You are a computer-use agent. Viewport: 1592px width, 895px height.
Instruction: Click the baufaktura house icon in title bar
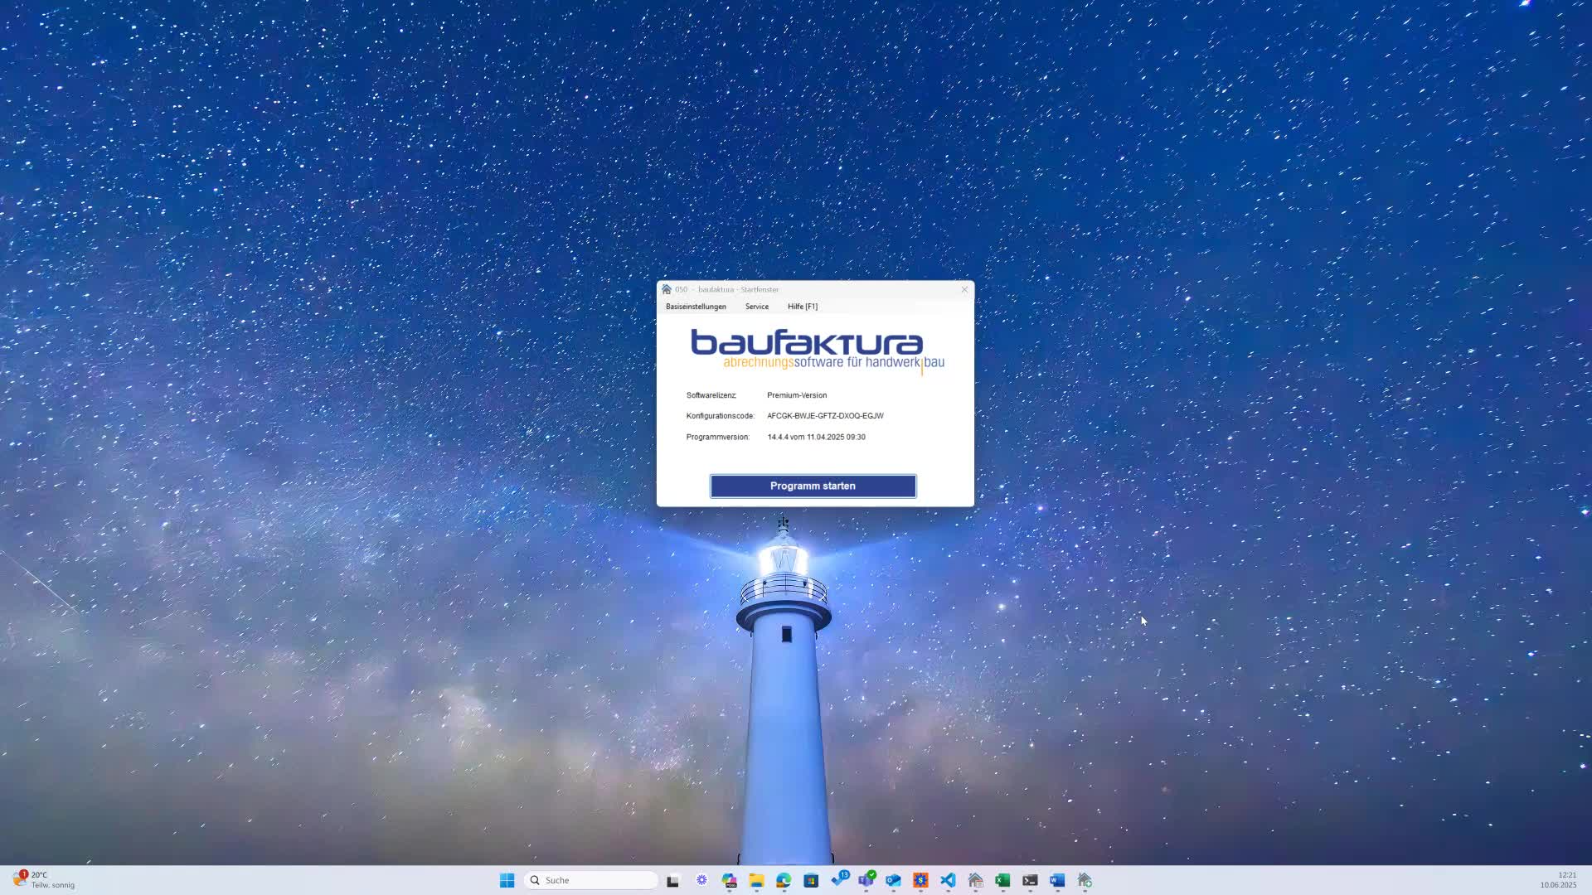[667, 289]
